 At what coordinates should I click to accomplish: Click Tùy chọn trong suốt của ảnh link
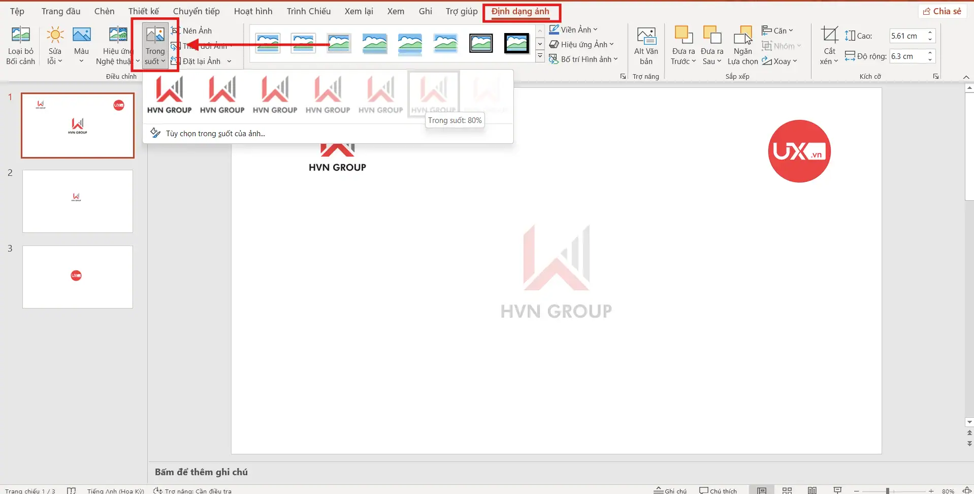pos(215,133)
